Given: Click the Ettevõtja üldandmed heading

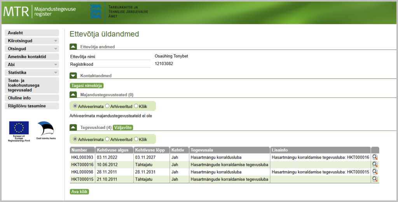Looking at the screenshot, I should (x=104, y=34).
